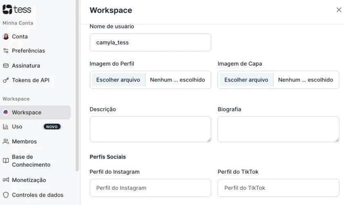
Task: Click the Tokens de API key icon
Action: tap(6, 80)
